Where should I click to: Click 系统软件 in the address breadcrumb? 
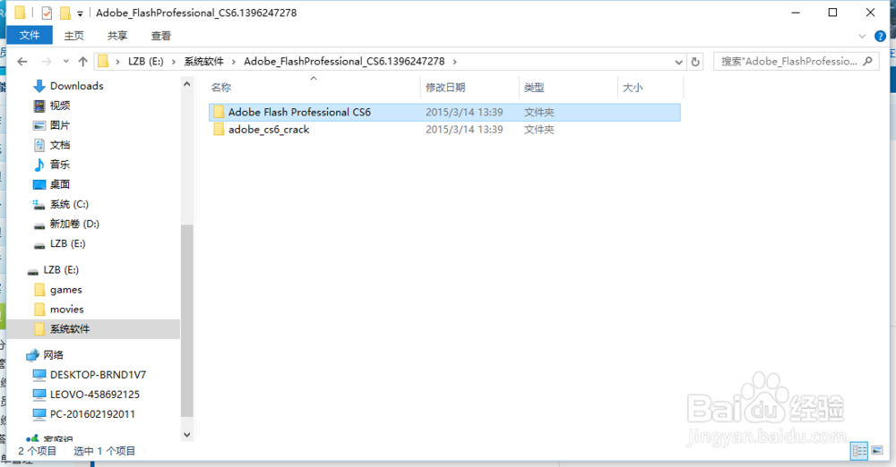point(203,62)
